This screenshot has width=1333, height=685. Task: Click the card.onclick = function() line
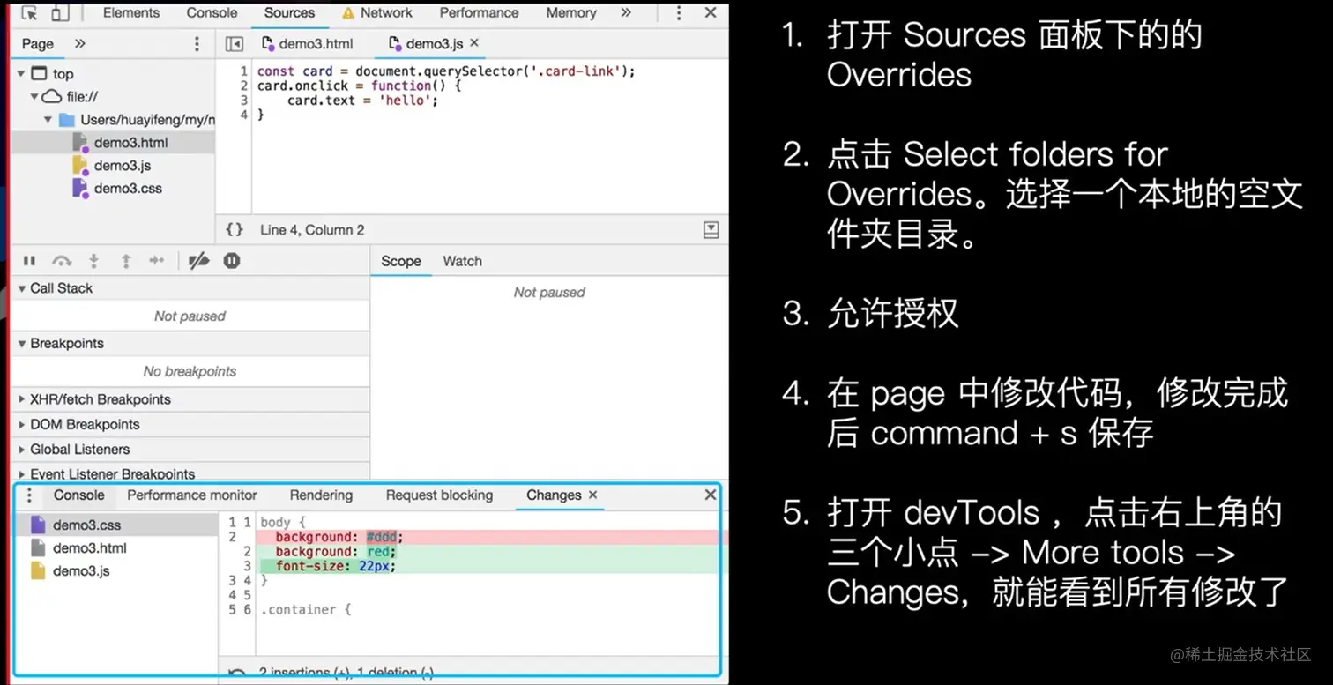click(x=359, y=86)
